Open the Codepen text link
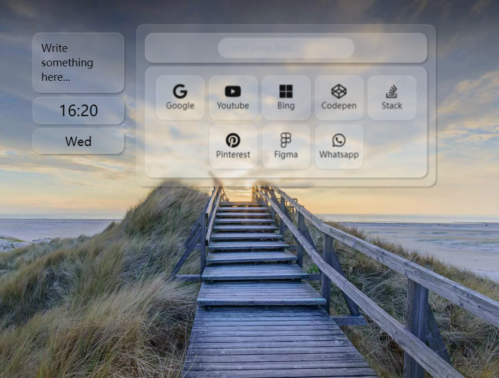The width and height of the screenshot is (499, 378). click(339, 106)
